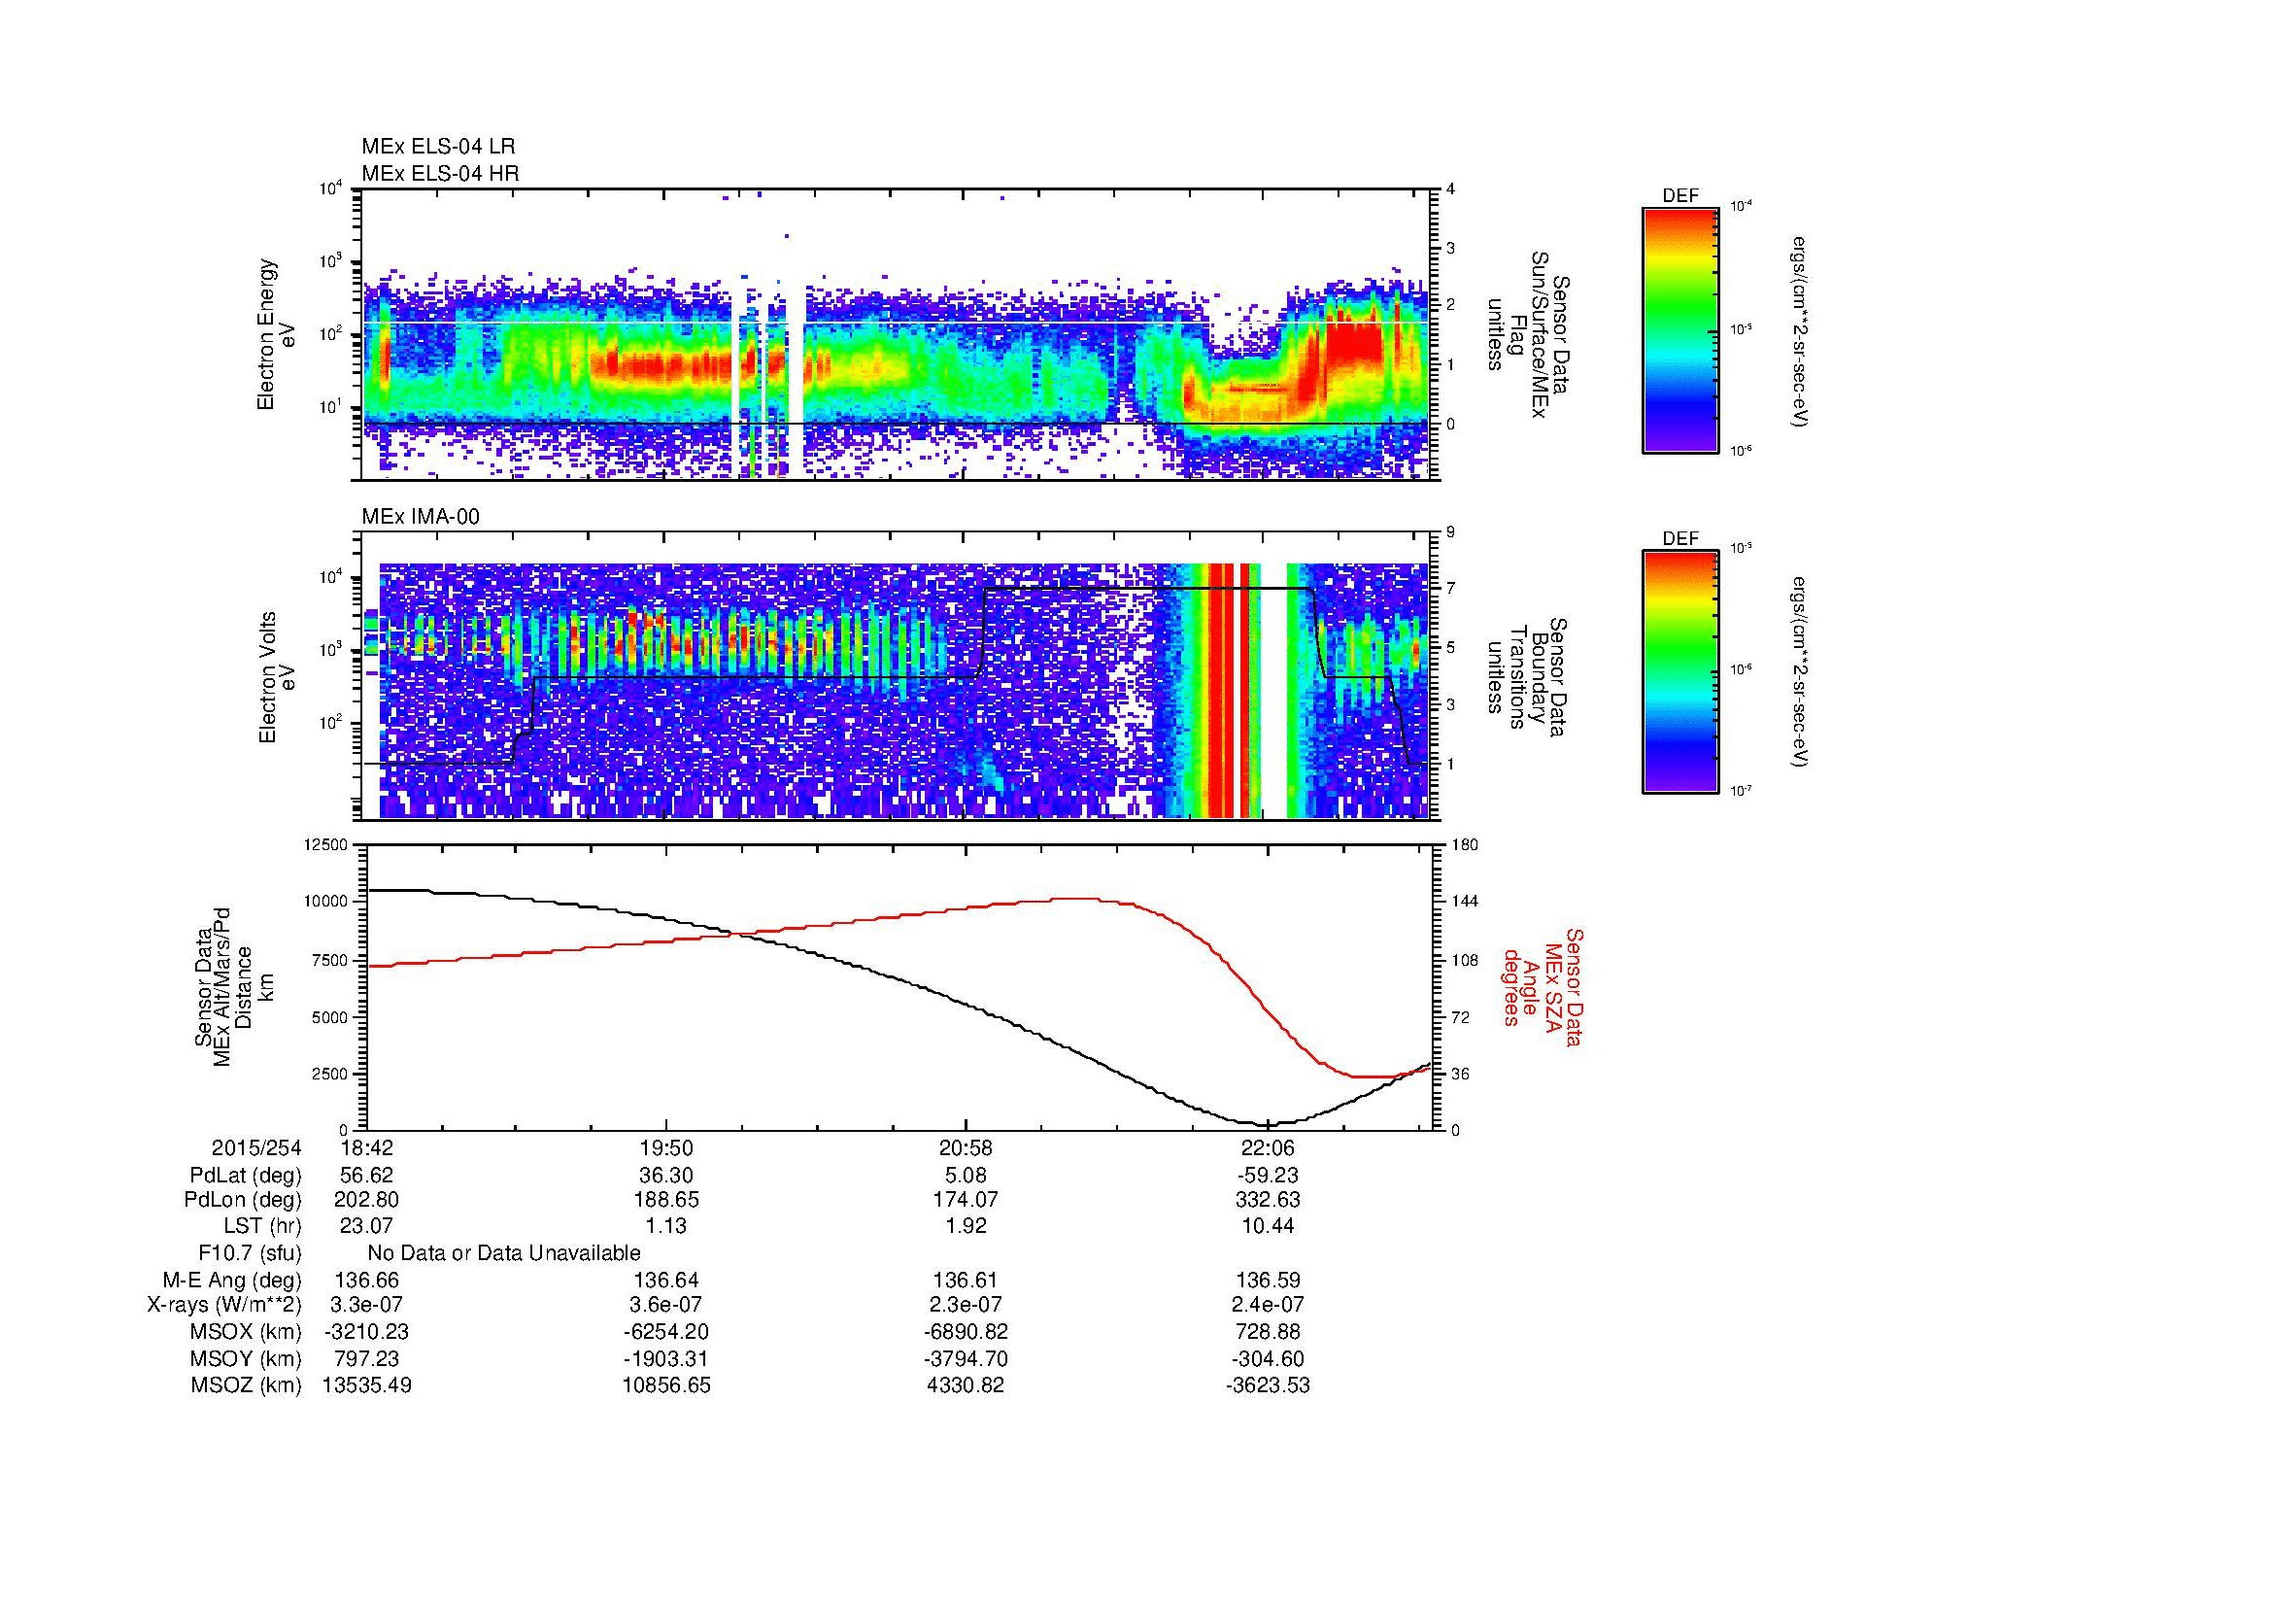Click the 'MSOZ (km)' row label

point(246,1385)
